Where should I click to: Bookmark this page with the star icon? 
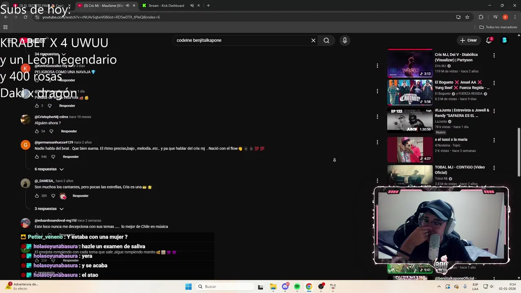coord(467,17)
